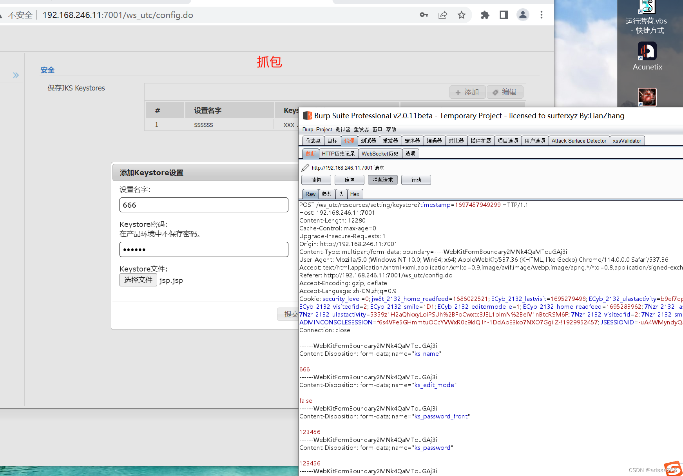Select the 参数 request view tab
The image size is (683, 476).
pos(327,194)
